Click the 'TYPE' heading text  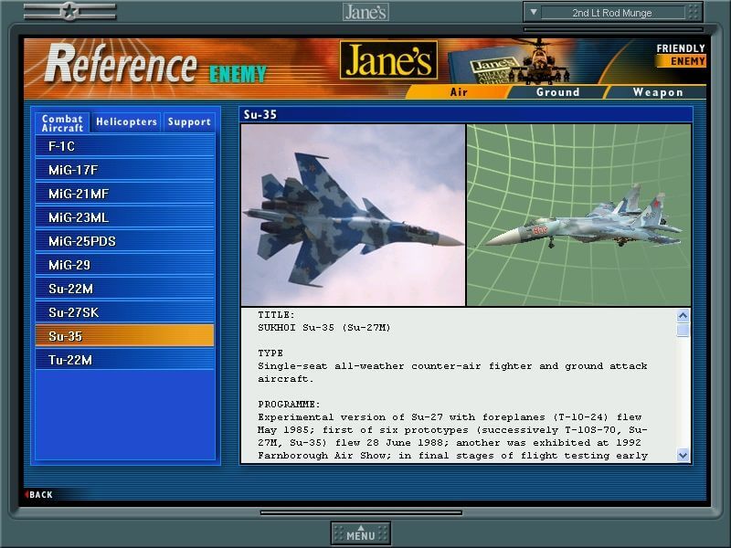pyautogui.click(x=270, y=353)
